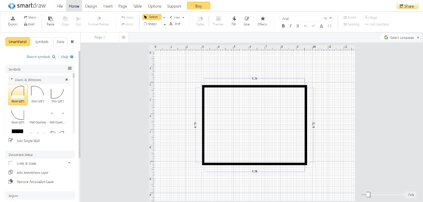Open the File menu
Viewport: 423px width, 202px height.
click(60, 6)
